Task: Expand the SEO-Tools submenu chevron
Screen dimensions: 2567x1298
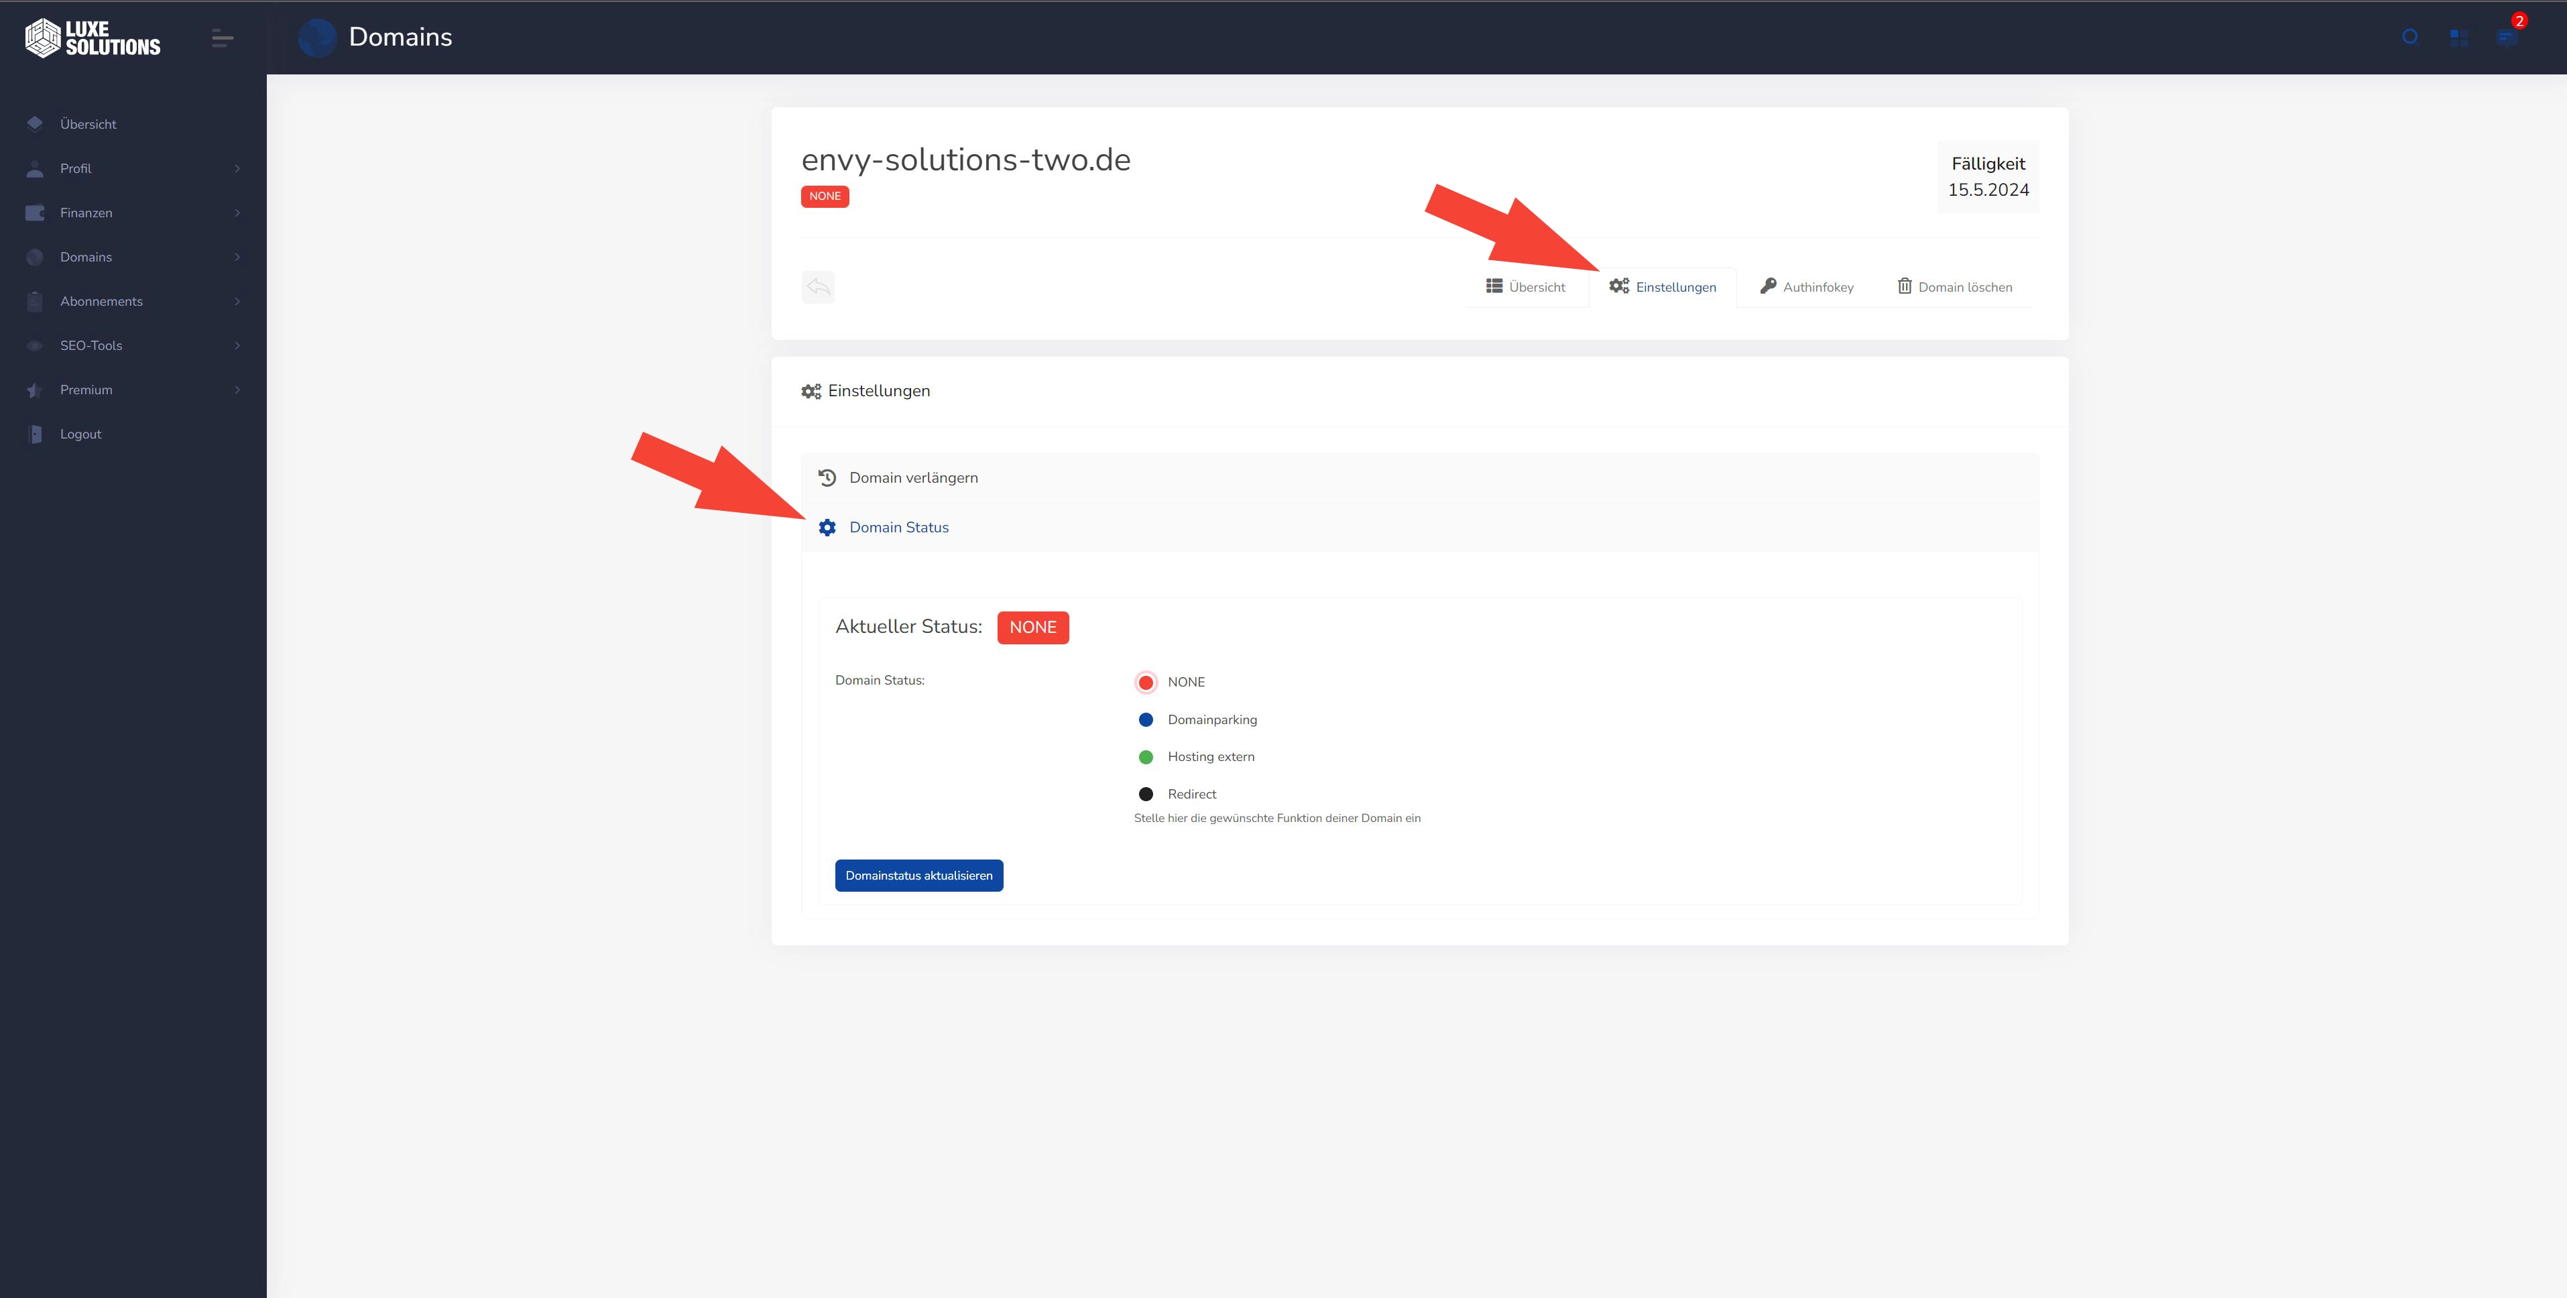Action: [x=237, y=346]
